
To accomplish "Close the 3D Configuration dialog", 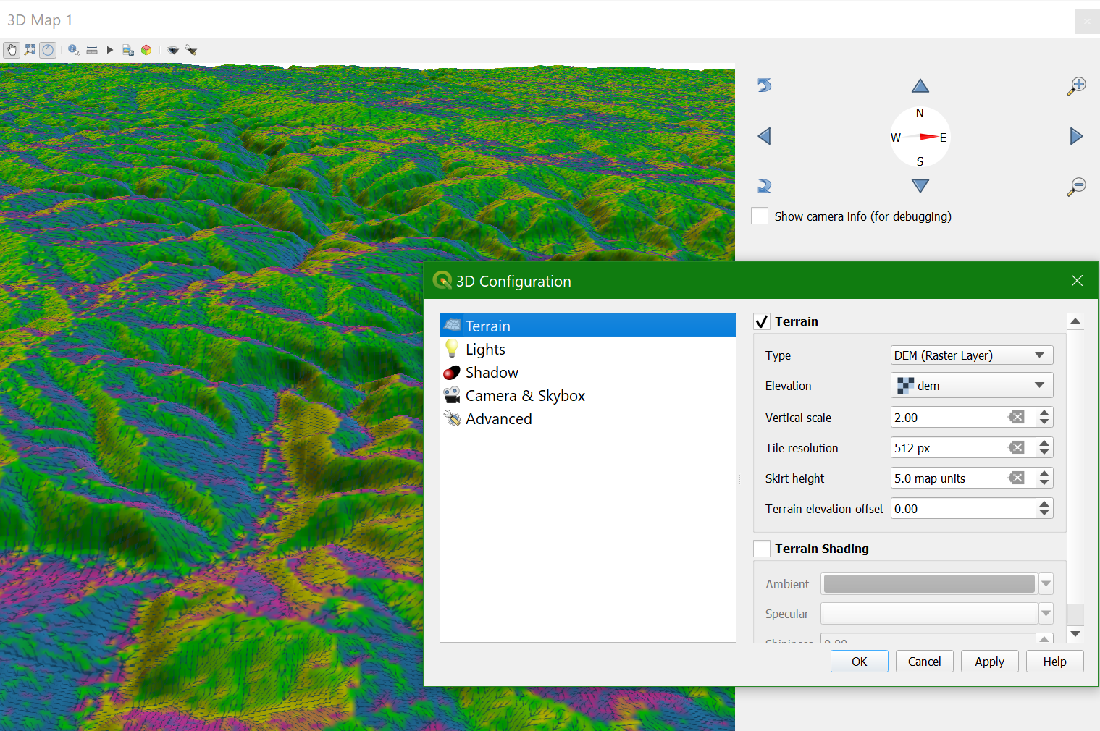I will pos(1077,281).
